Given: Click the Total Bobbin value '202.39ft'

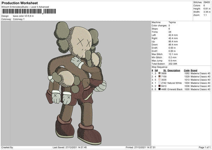Looking at the screenshot, I should coord(173,64).
